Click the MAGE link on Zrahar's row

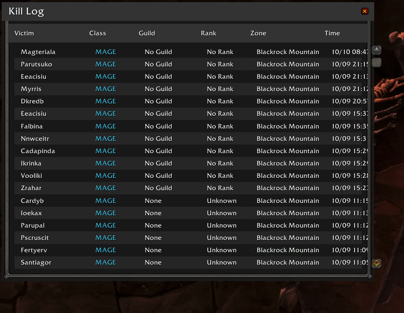tap(106, 188)
